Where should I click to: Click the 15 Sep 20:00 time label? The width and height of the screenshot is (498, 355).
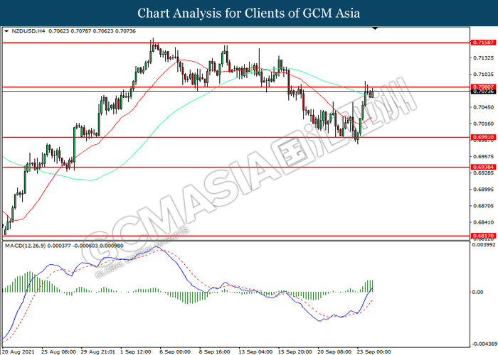(295, 352)
